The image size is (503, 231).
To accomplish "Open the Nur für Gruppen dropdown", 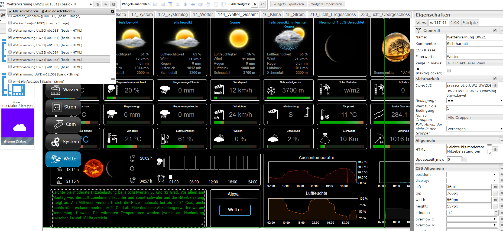I will point(475,118).
